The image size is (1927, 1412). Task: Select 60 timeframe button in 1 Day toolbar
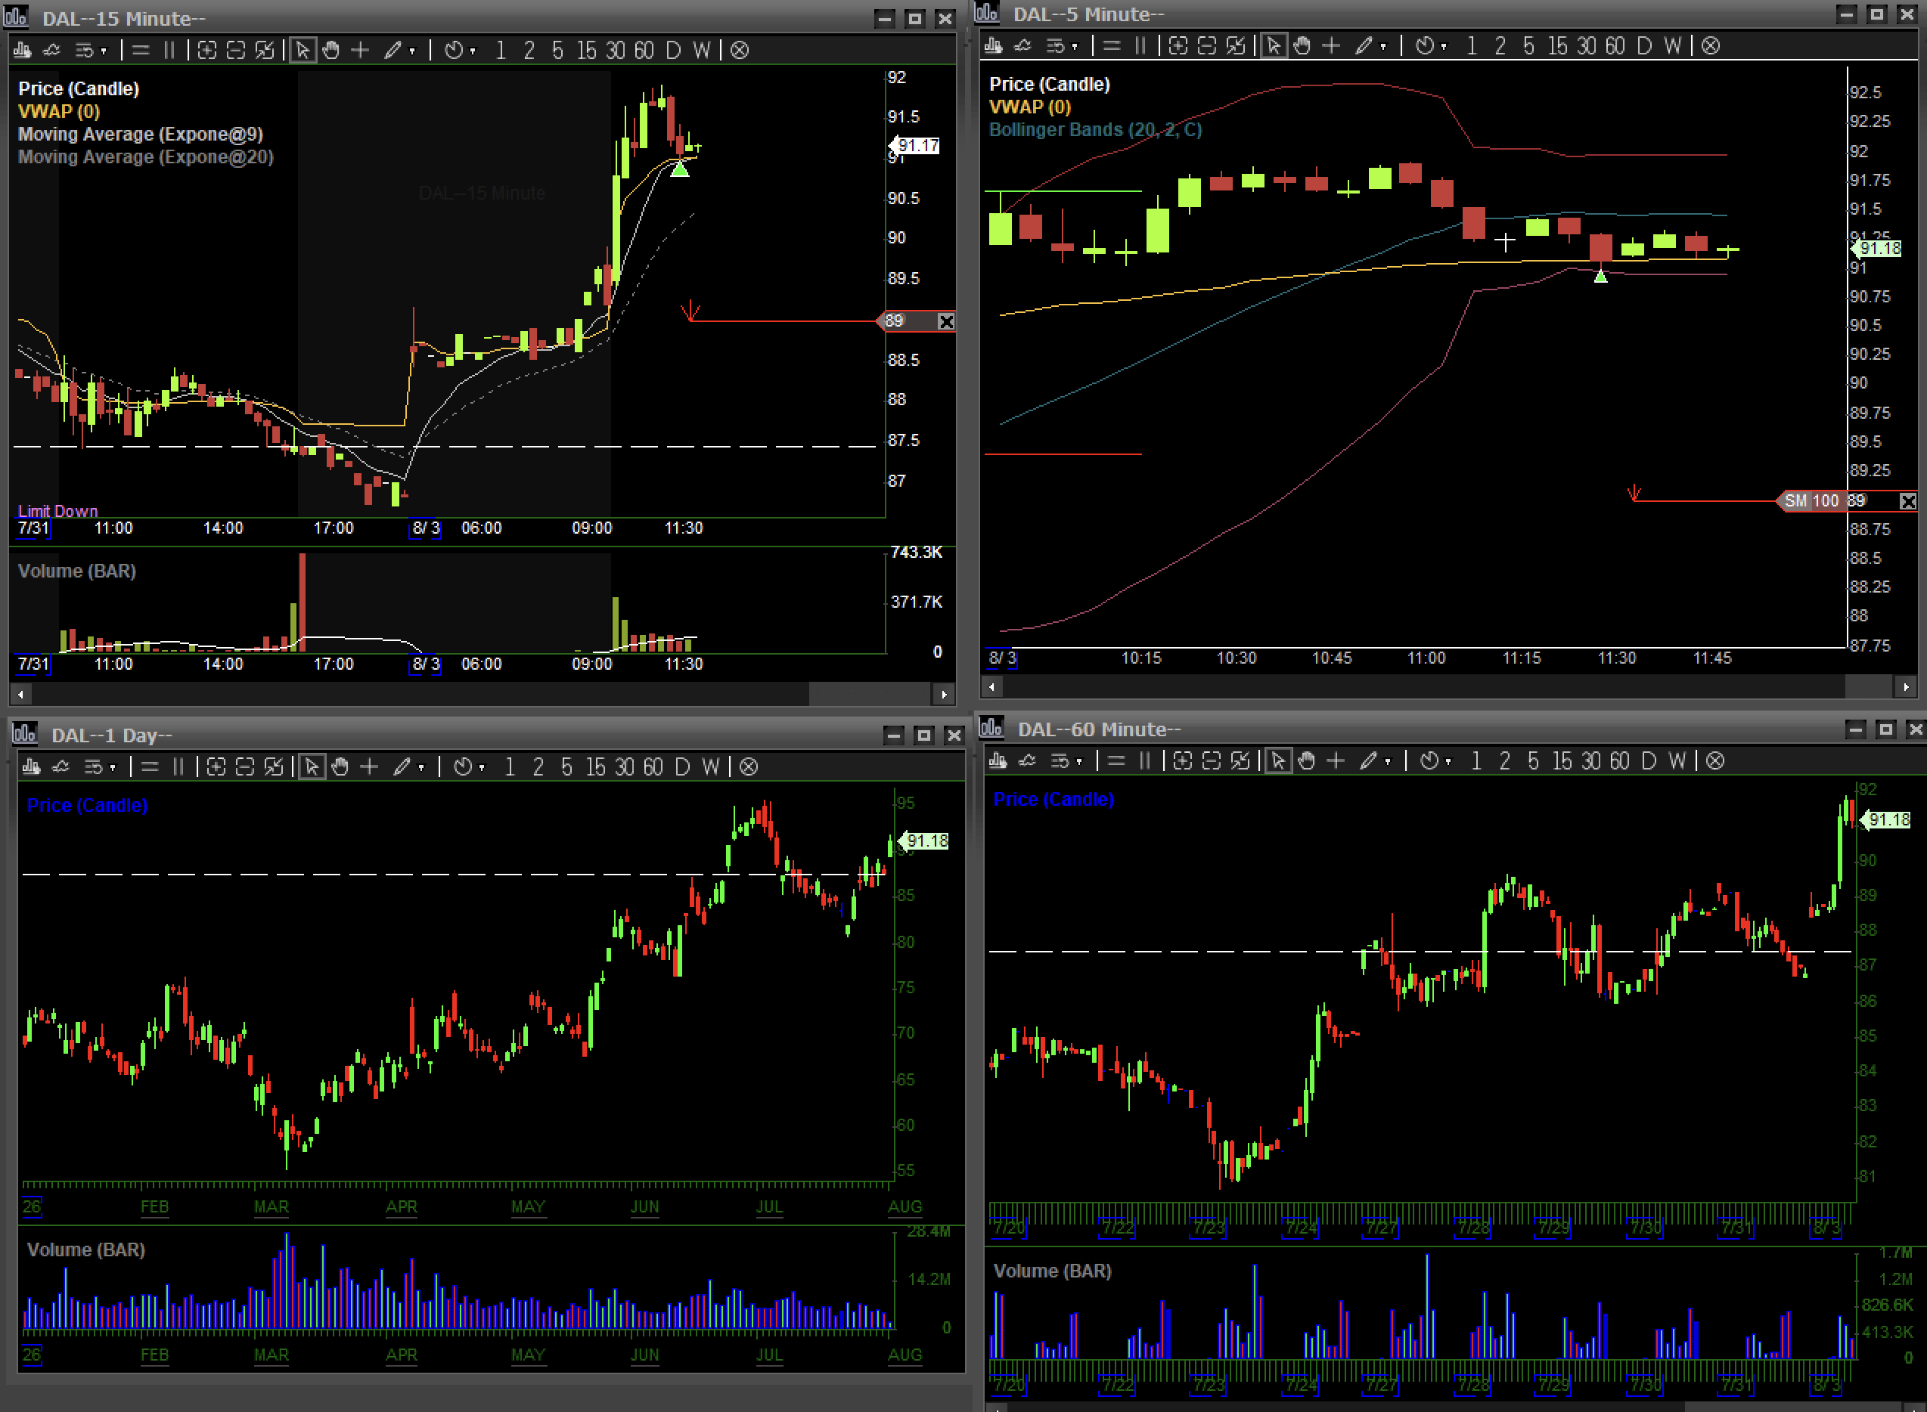pos(653,766)
